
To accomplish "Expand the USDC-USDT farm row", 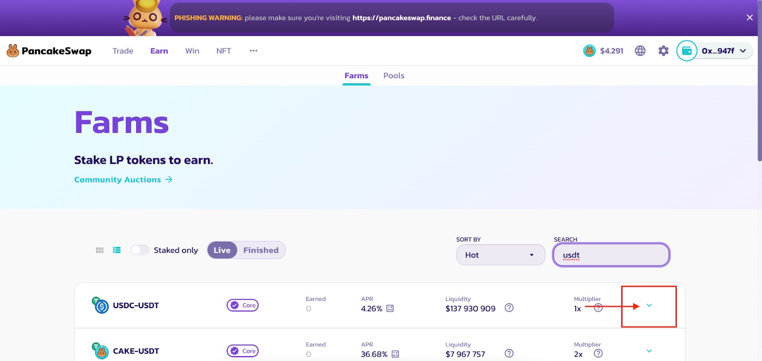I will 649,305.
